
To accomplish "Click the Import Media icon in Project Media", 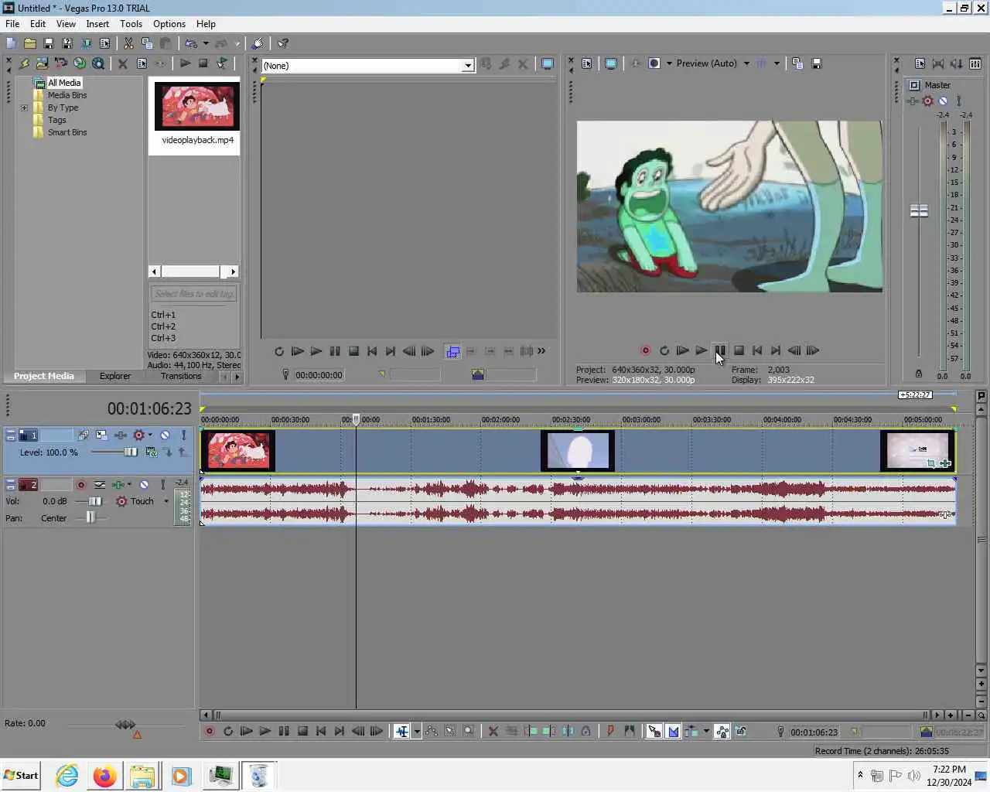I will coord(42,63).
